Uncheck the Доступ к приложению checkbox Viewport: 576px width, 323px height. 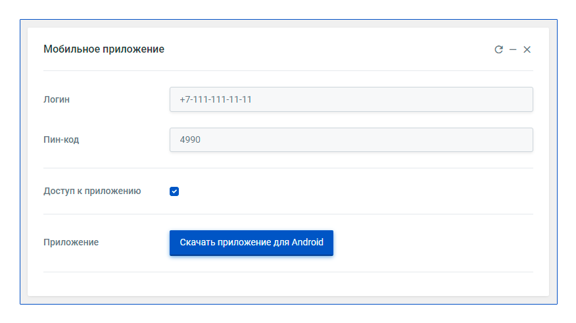tap(174, 191)
